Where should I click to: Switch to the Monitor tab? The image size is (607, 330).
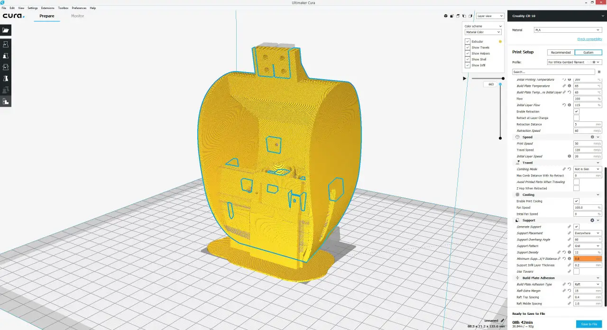point(77,16)
